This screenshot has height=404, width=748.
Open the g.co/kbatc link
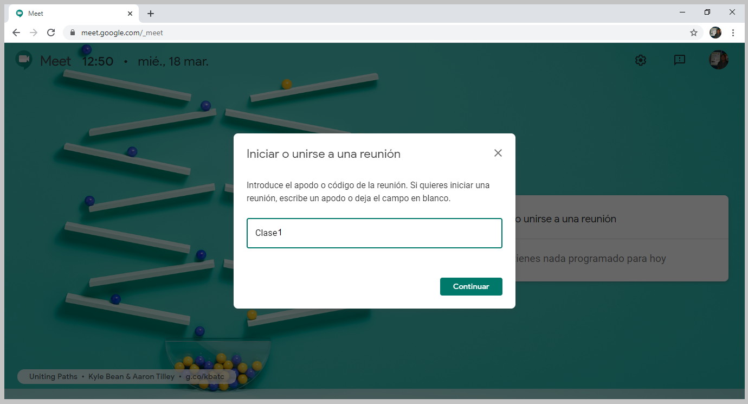[x=205, y=376]
